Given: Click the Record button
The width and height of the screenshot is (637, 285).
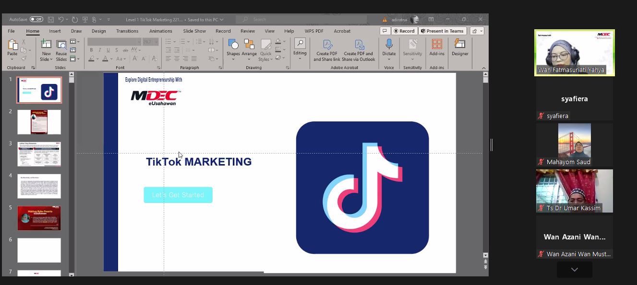Looking at the screenshot, I should (x=404, y=31).
